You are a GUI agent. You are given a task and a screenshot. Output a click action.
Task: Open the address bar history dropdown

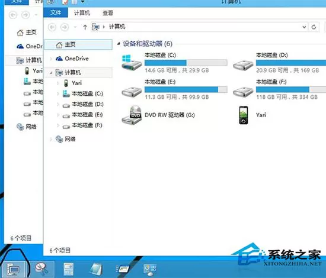coord(304,27)
